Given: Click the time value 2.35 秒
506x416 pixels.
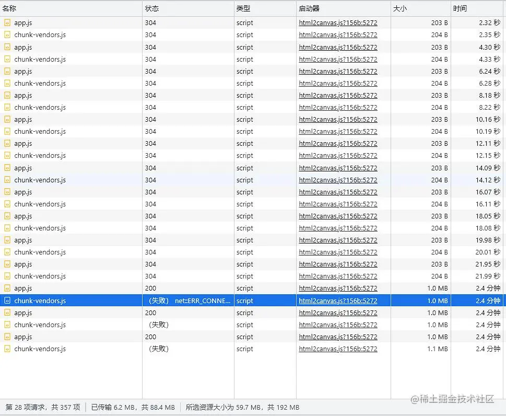Looking at the screenshot, I should tap(489, 34).
